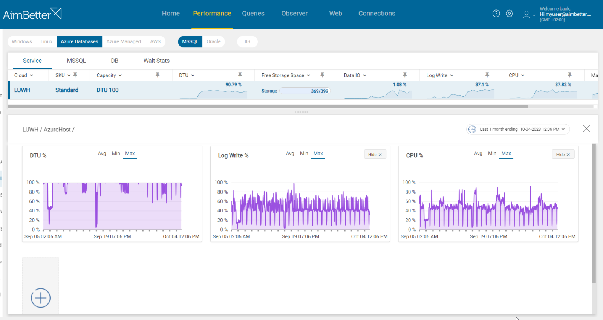Toggle Max on DTU % chart
This screenshot has height=320, width=603.
[130, 154]
